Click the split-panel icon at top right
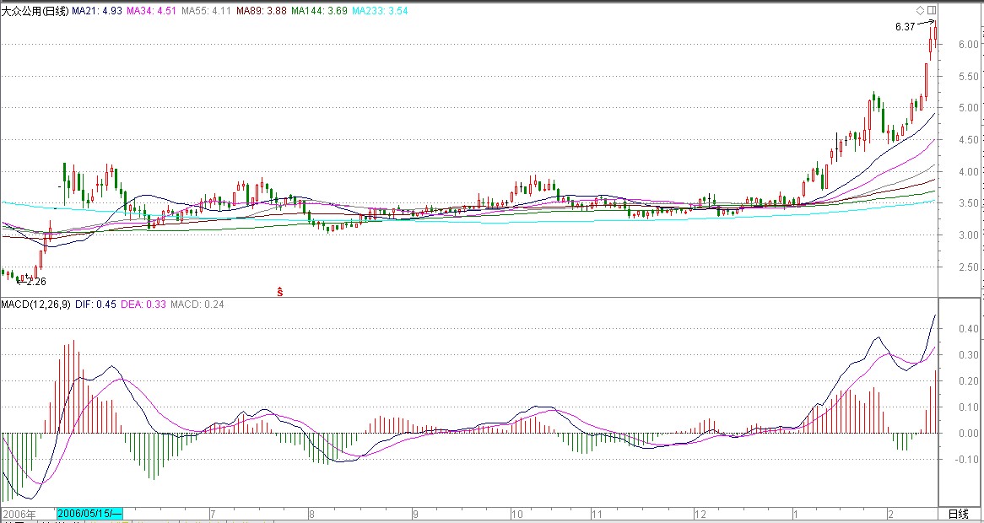This screenshot has height=523, width=984. pos(931,10)
